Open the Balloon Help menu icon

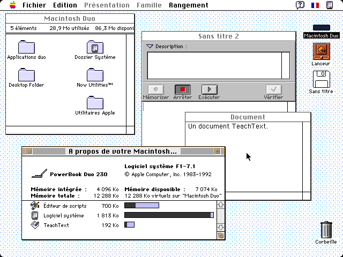[x=300, y=5]
